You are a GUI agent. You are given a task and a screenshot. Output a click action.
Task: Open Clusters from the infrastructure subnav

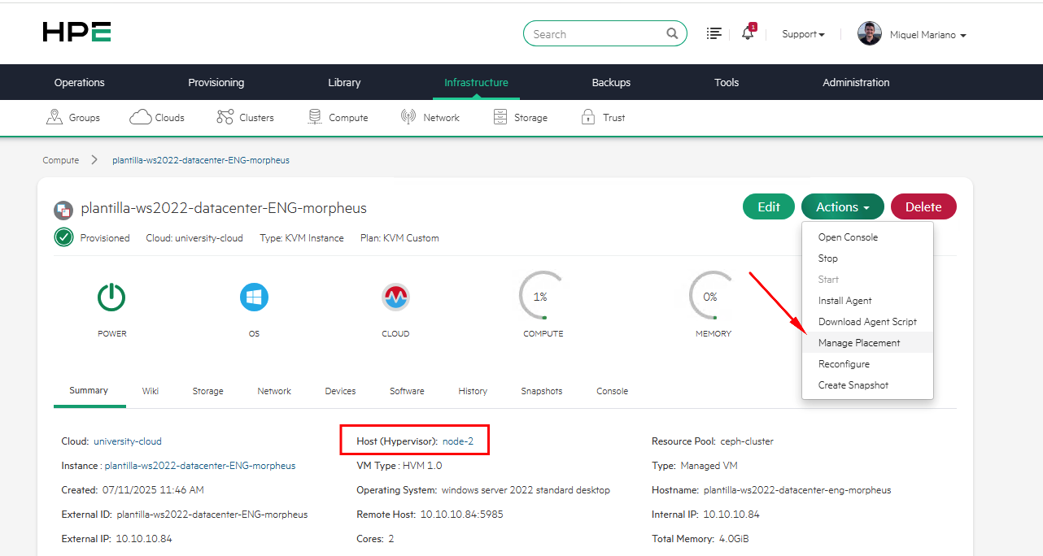point(246,118)
